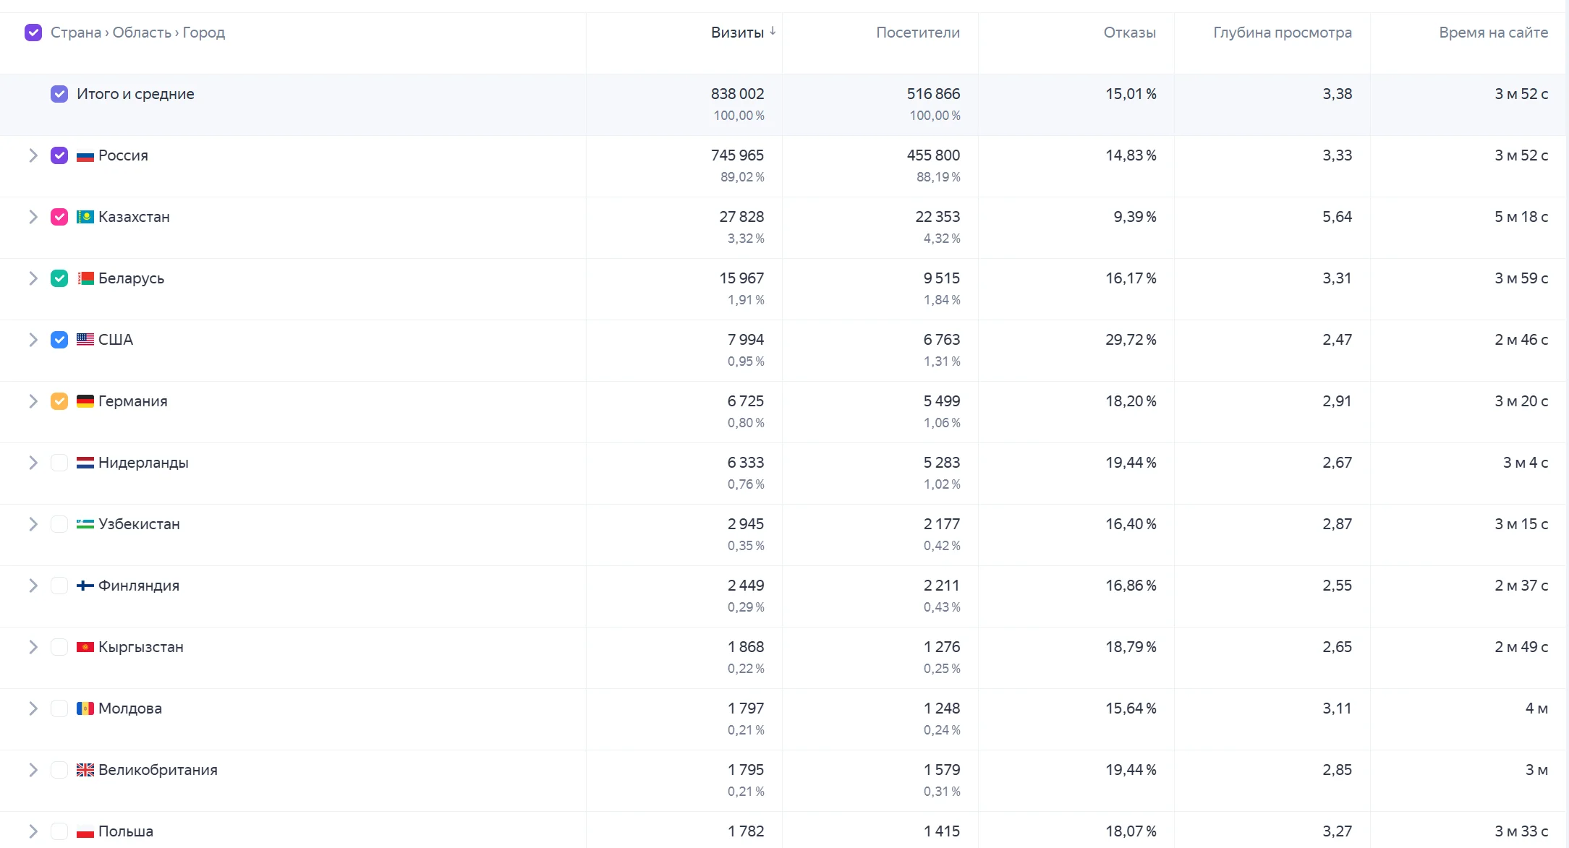Click the Netherlands flag icon
This screenshot has width=1569, height=848.
(x=85, y=463)
